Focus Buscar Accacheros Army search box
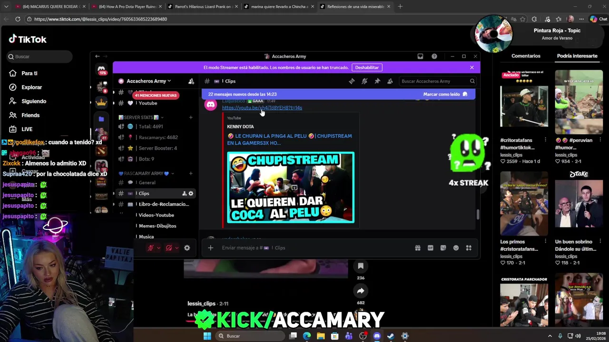The height and width of the screenshot is (342, 609). click(x=438, y=81)
